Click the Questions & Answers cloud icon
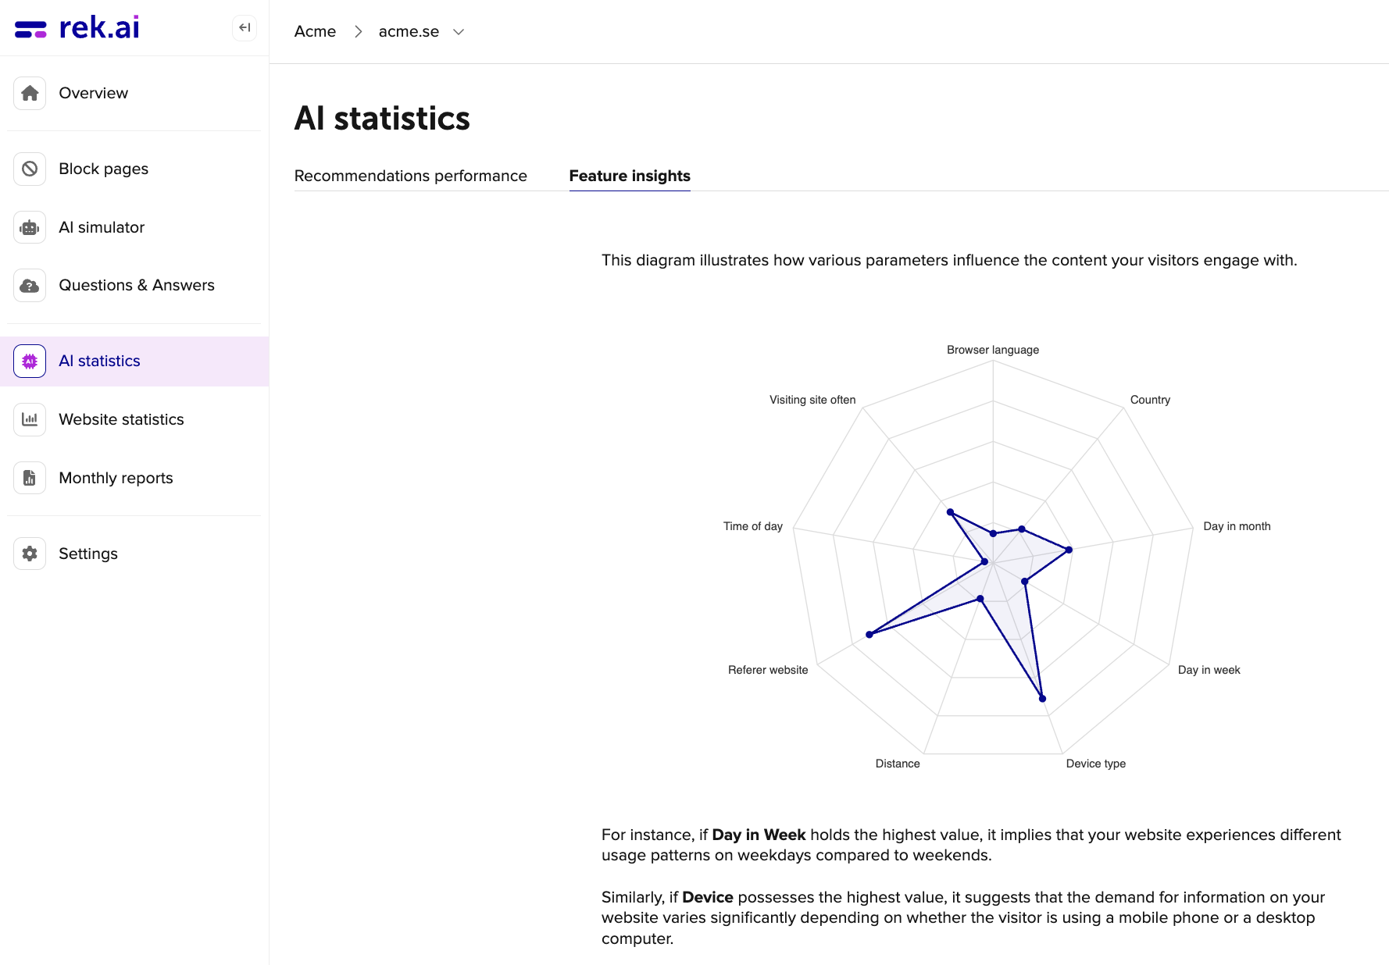This screenshot has height=965, width=1389. [30, 286]
